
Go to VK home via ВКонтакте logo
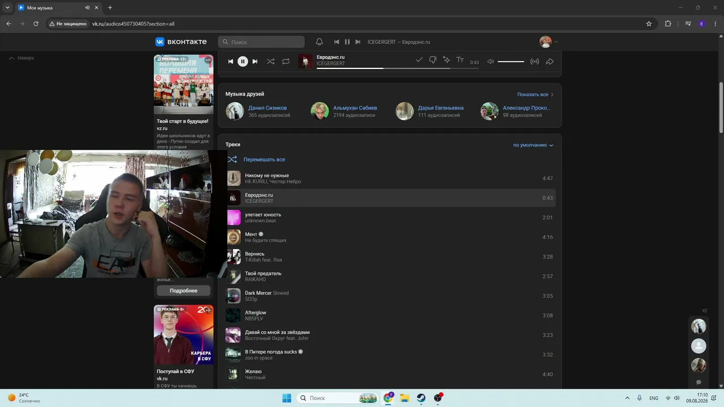pyautogui.click(x=181, y=42)
